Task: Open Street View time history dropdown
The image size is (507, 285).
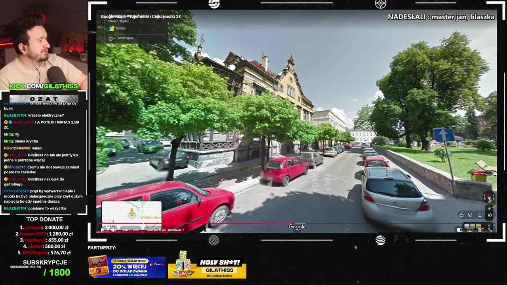Action: pos(112,38)
